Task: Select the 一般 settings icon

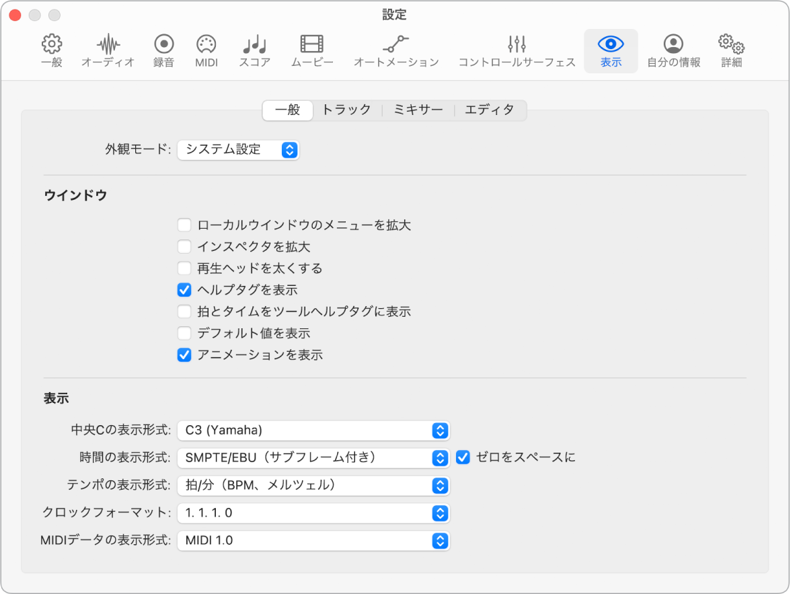Action: pos(52,50)
